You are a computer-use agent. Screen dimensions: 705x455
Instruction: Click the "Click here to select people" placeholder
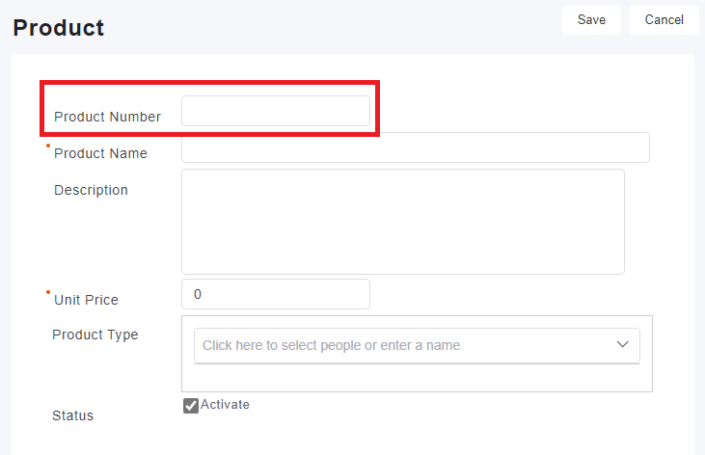[x=331, y=345]
